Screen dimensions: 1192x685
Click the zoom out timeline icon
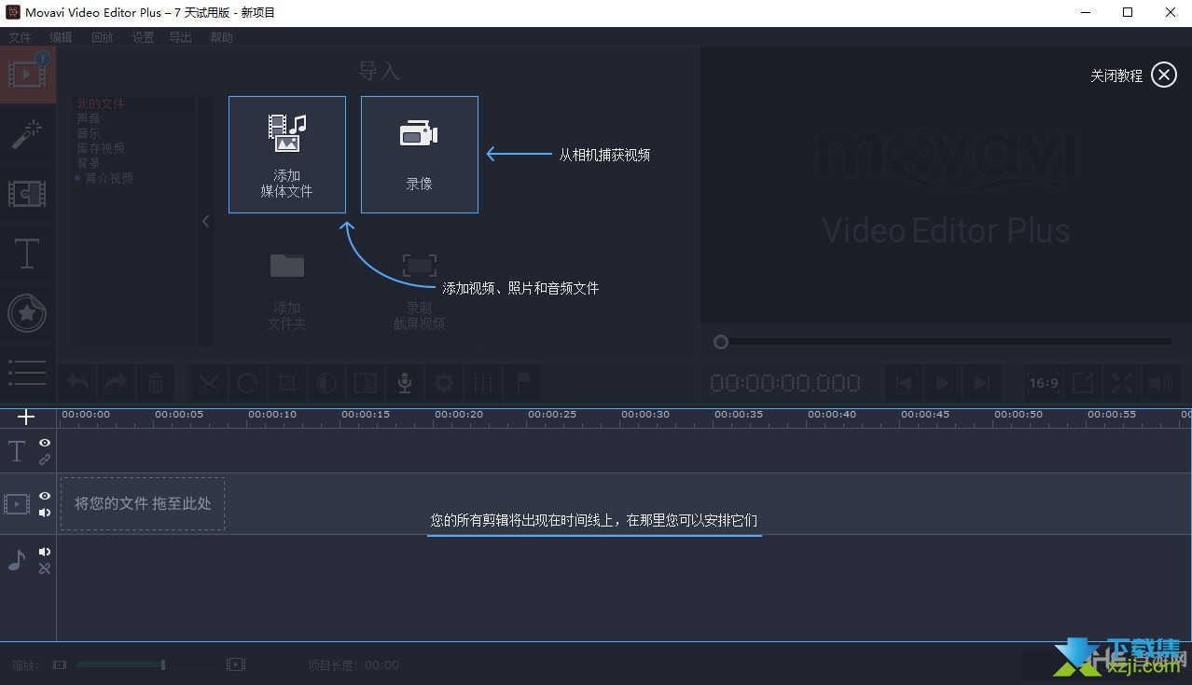60,664
